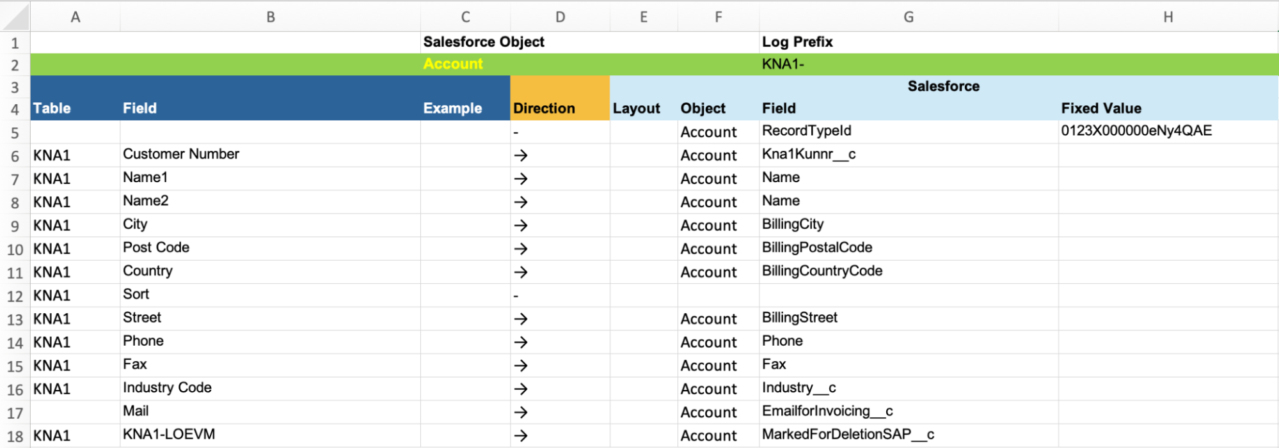This screenshot has width=1279, height=448.
Task: Select the 'Industry Code' cell
Action: point(270,389)
